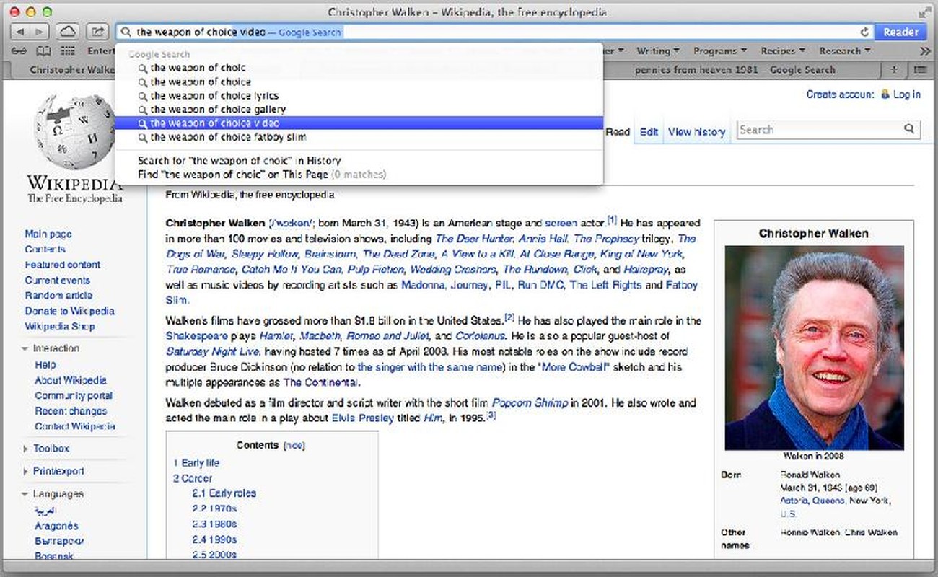Viewport: 938px width, 577px height.
Task: Click the Log in link
Action: tap(906, 94)
